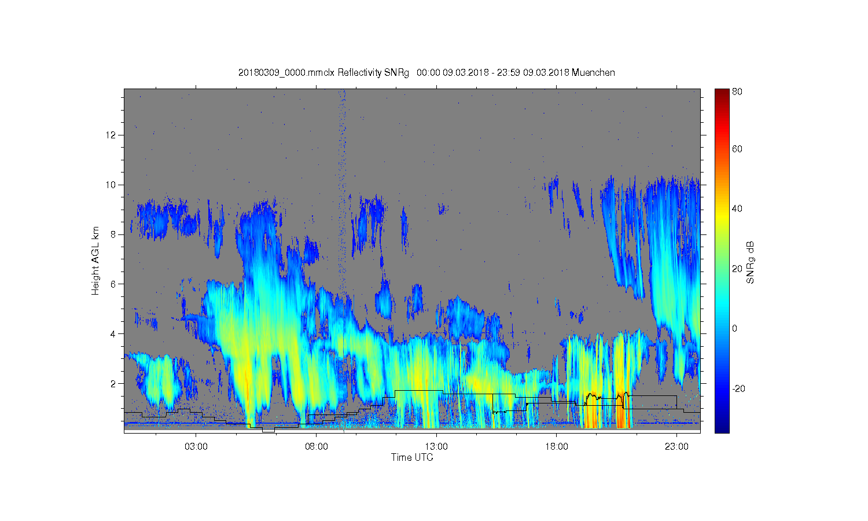
Task: Click the 'SNRg dB' colorbar label
Action: coord(750,262)
